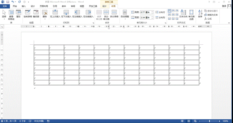Select the align top-left cell alignment option
Viewport: 233px width, 123px height.
169,11
